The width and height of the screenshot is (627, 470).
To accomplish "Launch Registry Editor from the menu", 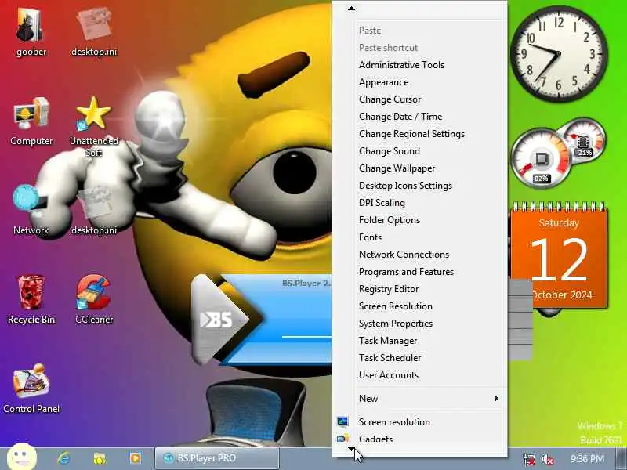I will 389,288.
